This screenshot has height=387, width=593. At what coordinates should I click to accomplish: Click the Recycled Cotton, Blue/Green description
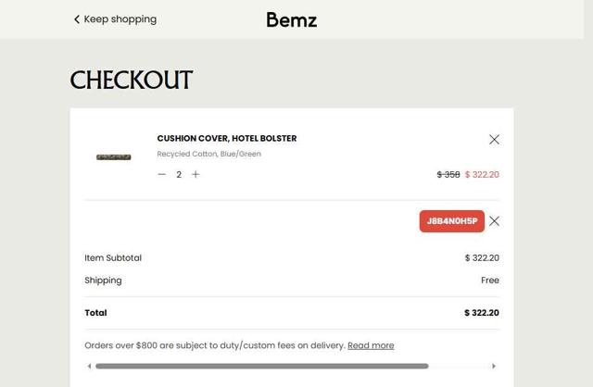coord(208,154)
